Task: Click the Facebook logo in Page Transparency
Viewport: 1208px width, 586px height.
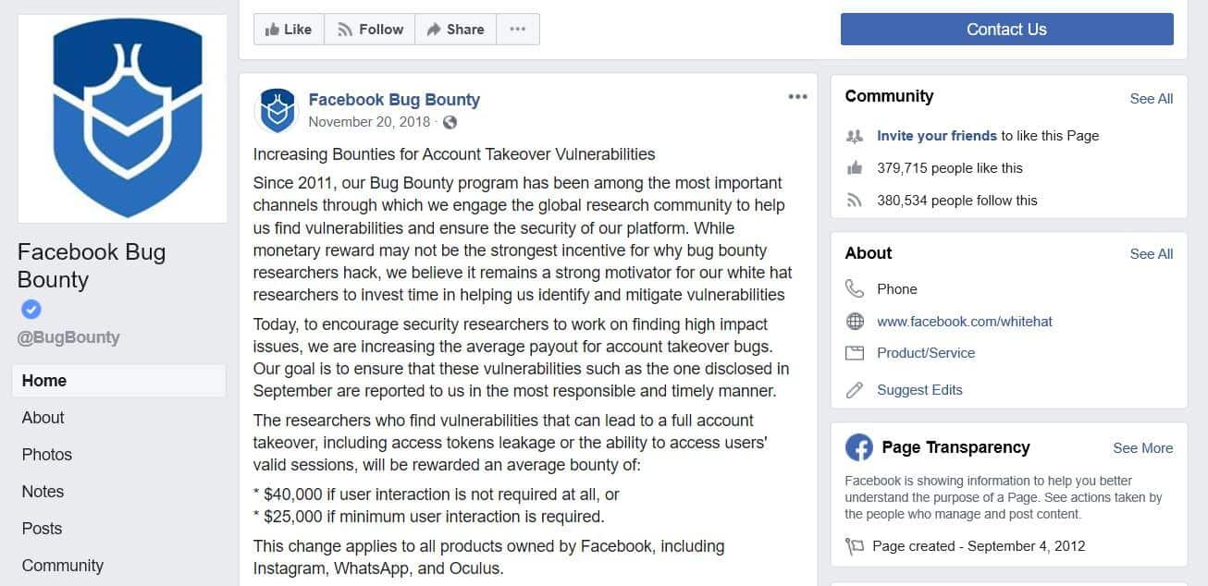Action: (859, 448)
